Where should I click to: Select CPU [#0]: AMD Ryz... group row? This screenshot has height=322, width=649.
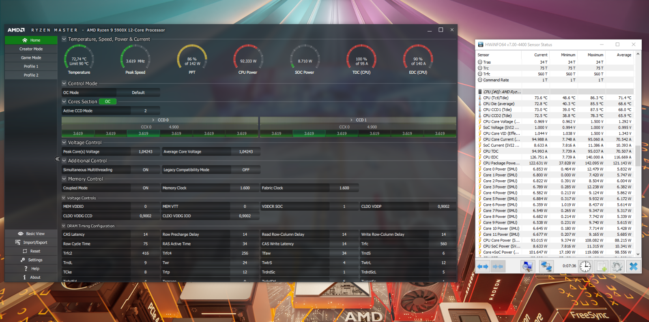tap(555, 92)
